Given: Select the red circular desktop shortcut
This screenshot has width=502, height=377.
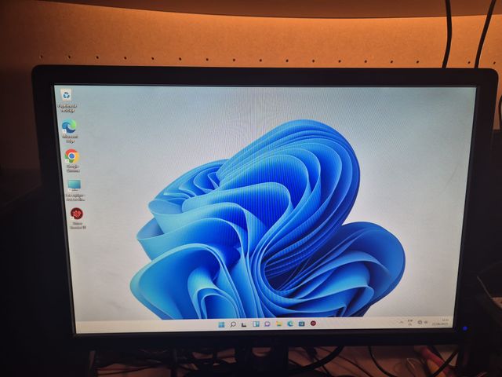Looking at the screenshot, I should pos(77,218).
